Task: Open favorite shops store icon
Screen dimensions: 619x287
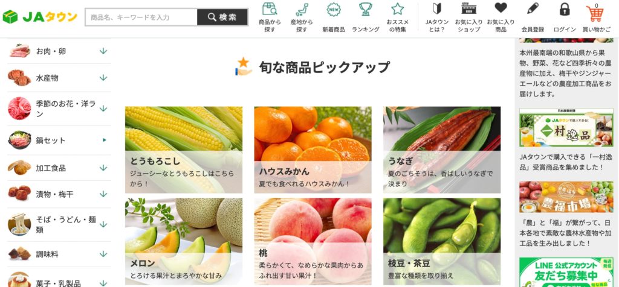Action: (468, 8)
